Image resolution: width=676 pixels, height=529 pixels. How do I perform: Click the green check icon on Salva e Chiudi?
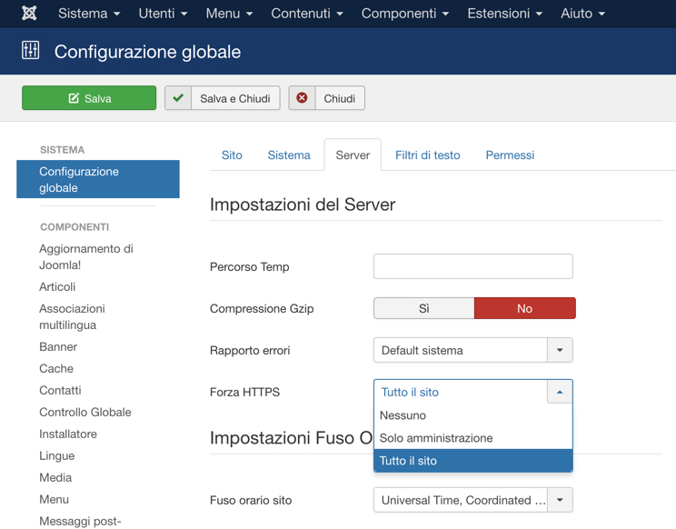[178, 98]
